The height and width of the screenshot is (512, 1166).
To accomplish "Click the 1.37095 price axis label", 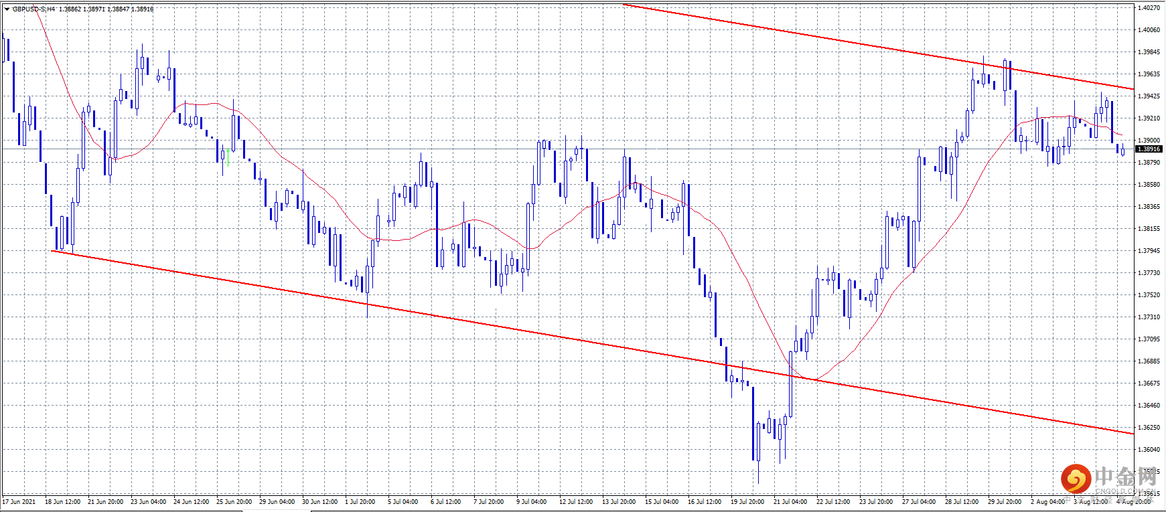I will point(1149,339).
